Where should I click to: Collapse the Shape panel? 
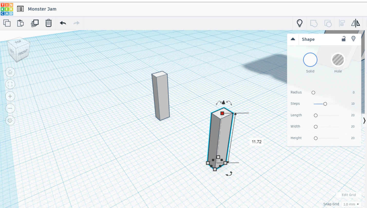tap(293, 39)
